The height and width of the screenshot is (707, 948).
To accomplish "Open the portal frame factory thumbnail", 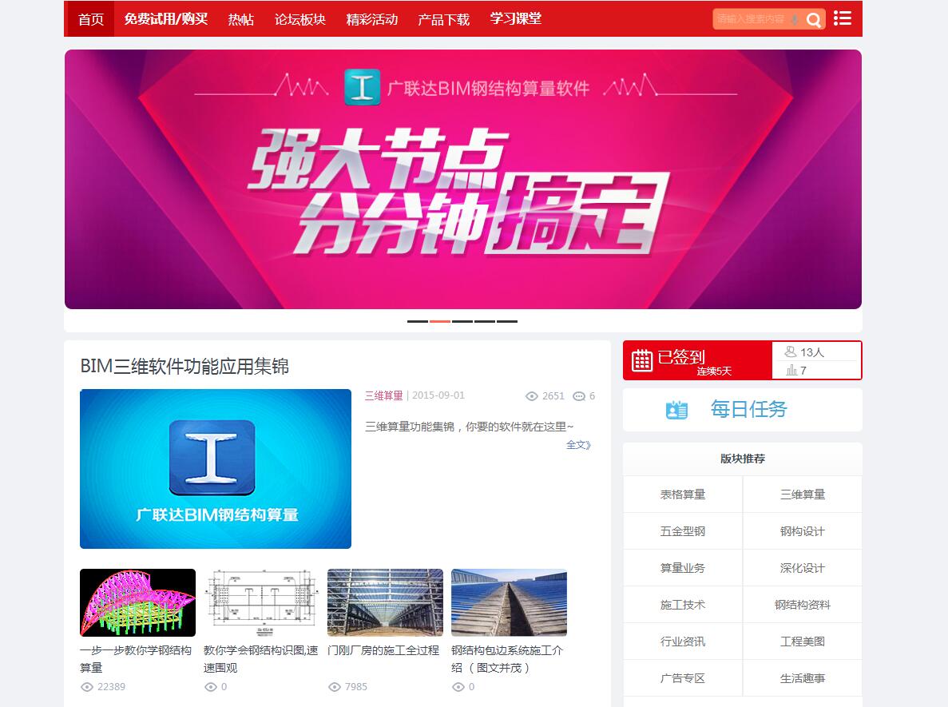I will pyautogui.click(x=385, y=602).
